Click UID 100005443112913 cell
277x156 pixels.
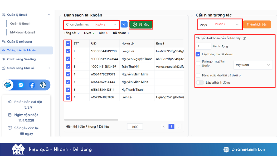104,51
